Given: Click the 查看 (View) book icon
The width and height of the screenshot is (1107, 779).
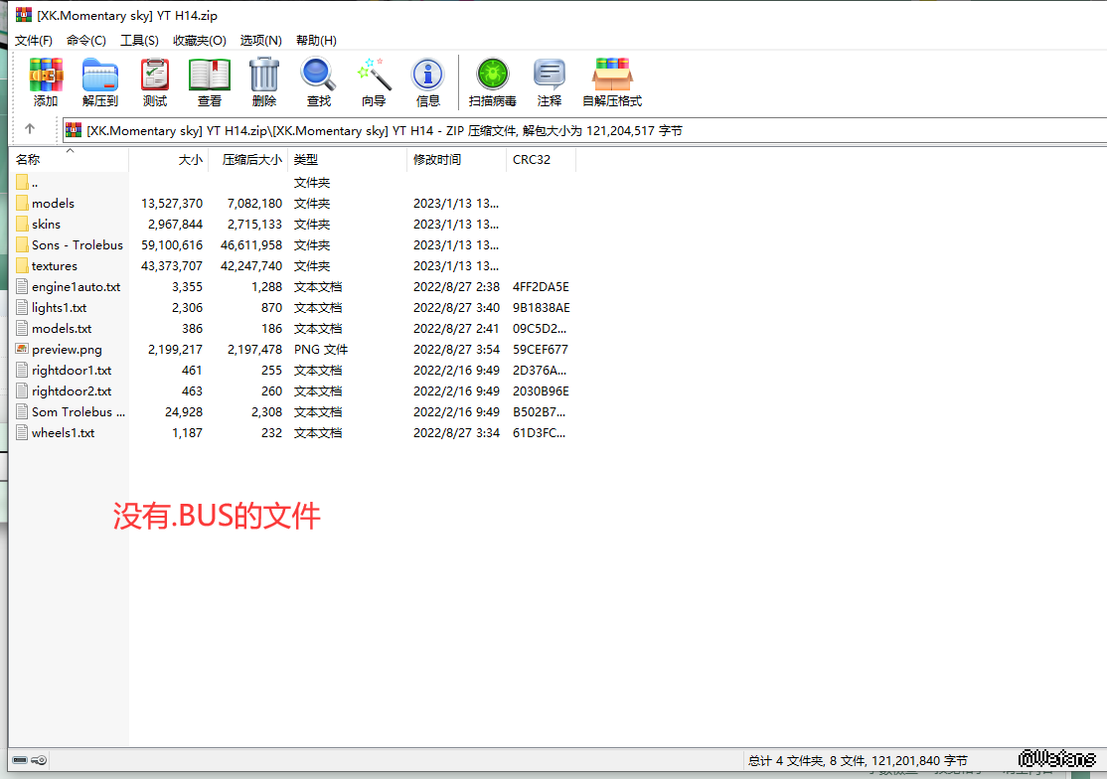Looking at the screenshot, I should [x=210, y=75].
